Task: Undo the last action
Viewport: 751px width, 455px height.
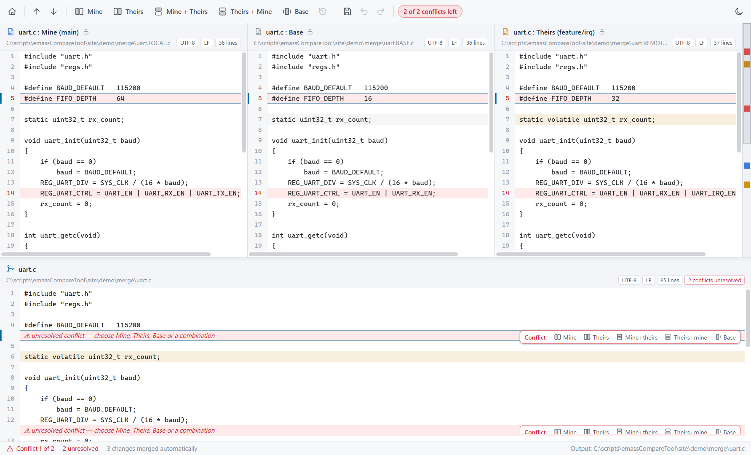Action: [x=364, y=11]
